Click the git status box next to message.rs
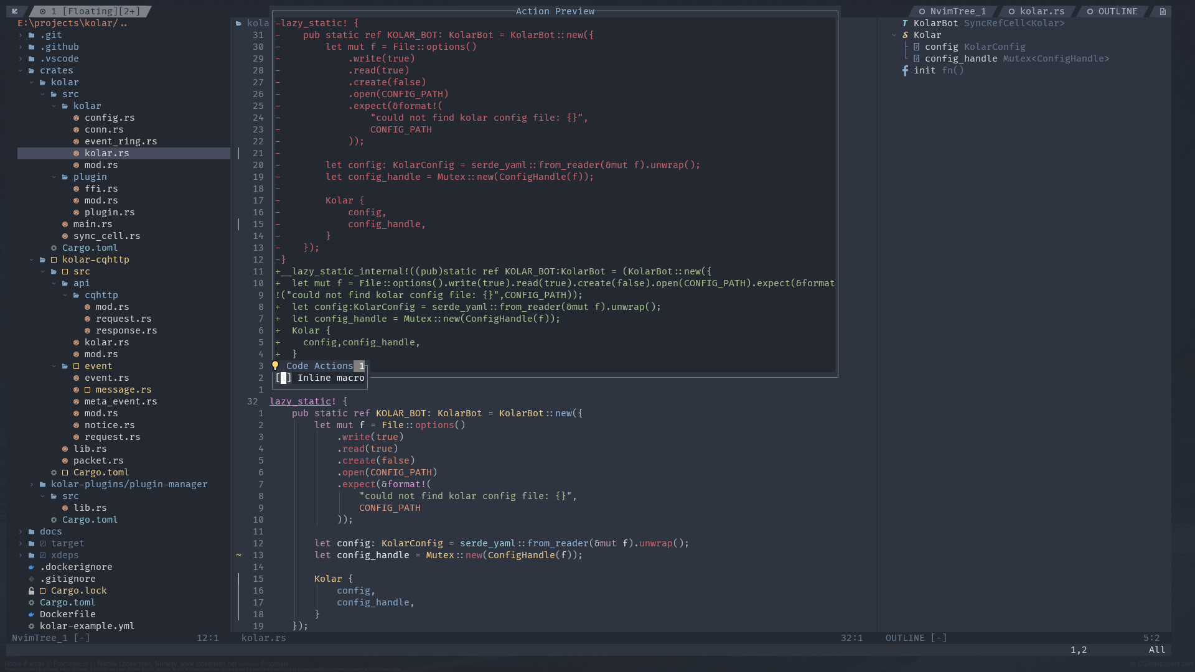The height and width of the screenshot is (672, 1195). [x=88, y=390]
